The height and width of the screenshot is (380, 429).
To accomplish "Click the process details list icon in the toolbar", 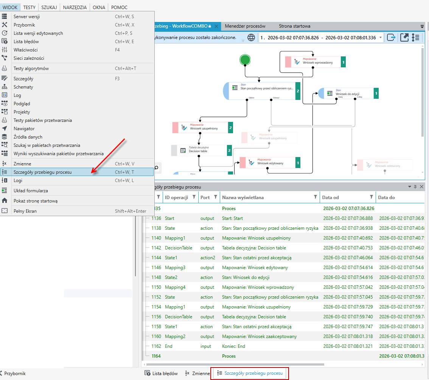I will (416, 37).
